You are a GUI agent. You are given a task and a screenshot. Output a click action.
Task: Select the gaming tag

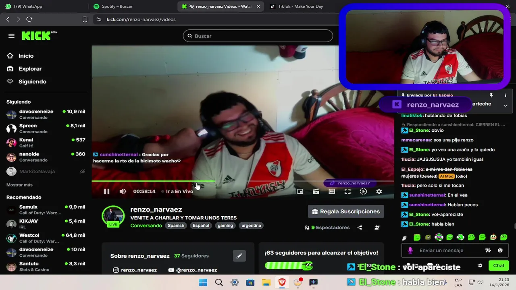tap(225, 226)
